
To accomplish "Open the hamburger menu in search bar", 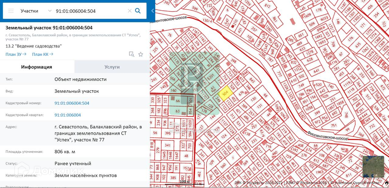I will [11, 11].
